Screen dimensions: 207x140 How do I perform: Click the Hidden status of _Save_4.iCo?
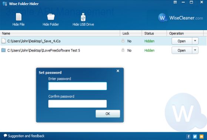click(150, 41)
